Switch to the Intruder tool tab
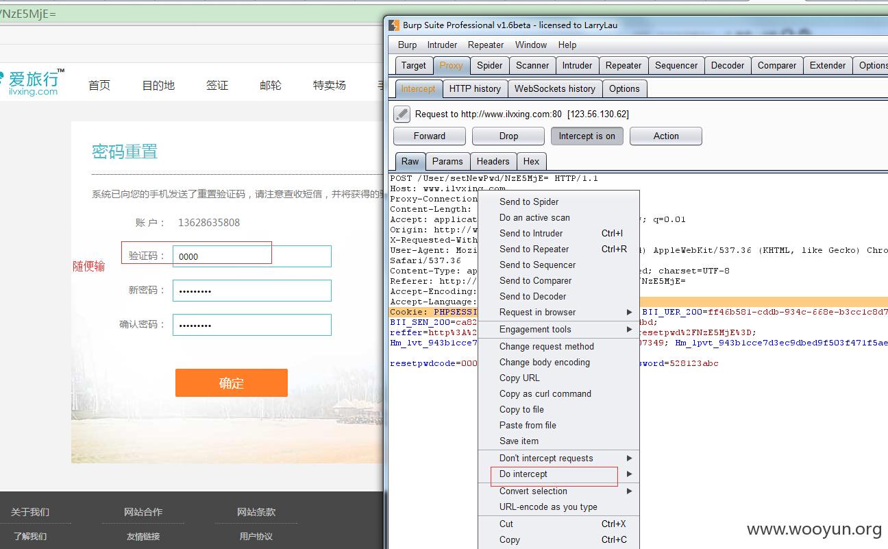The image size is (888, 549). pyautogui.click(x=578, y=65)
